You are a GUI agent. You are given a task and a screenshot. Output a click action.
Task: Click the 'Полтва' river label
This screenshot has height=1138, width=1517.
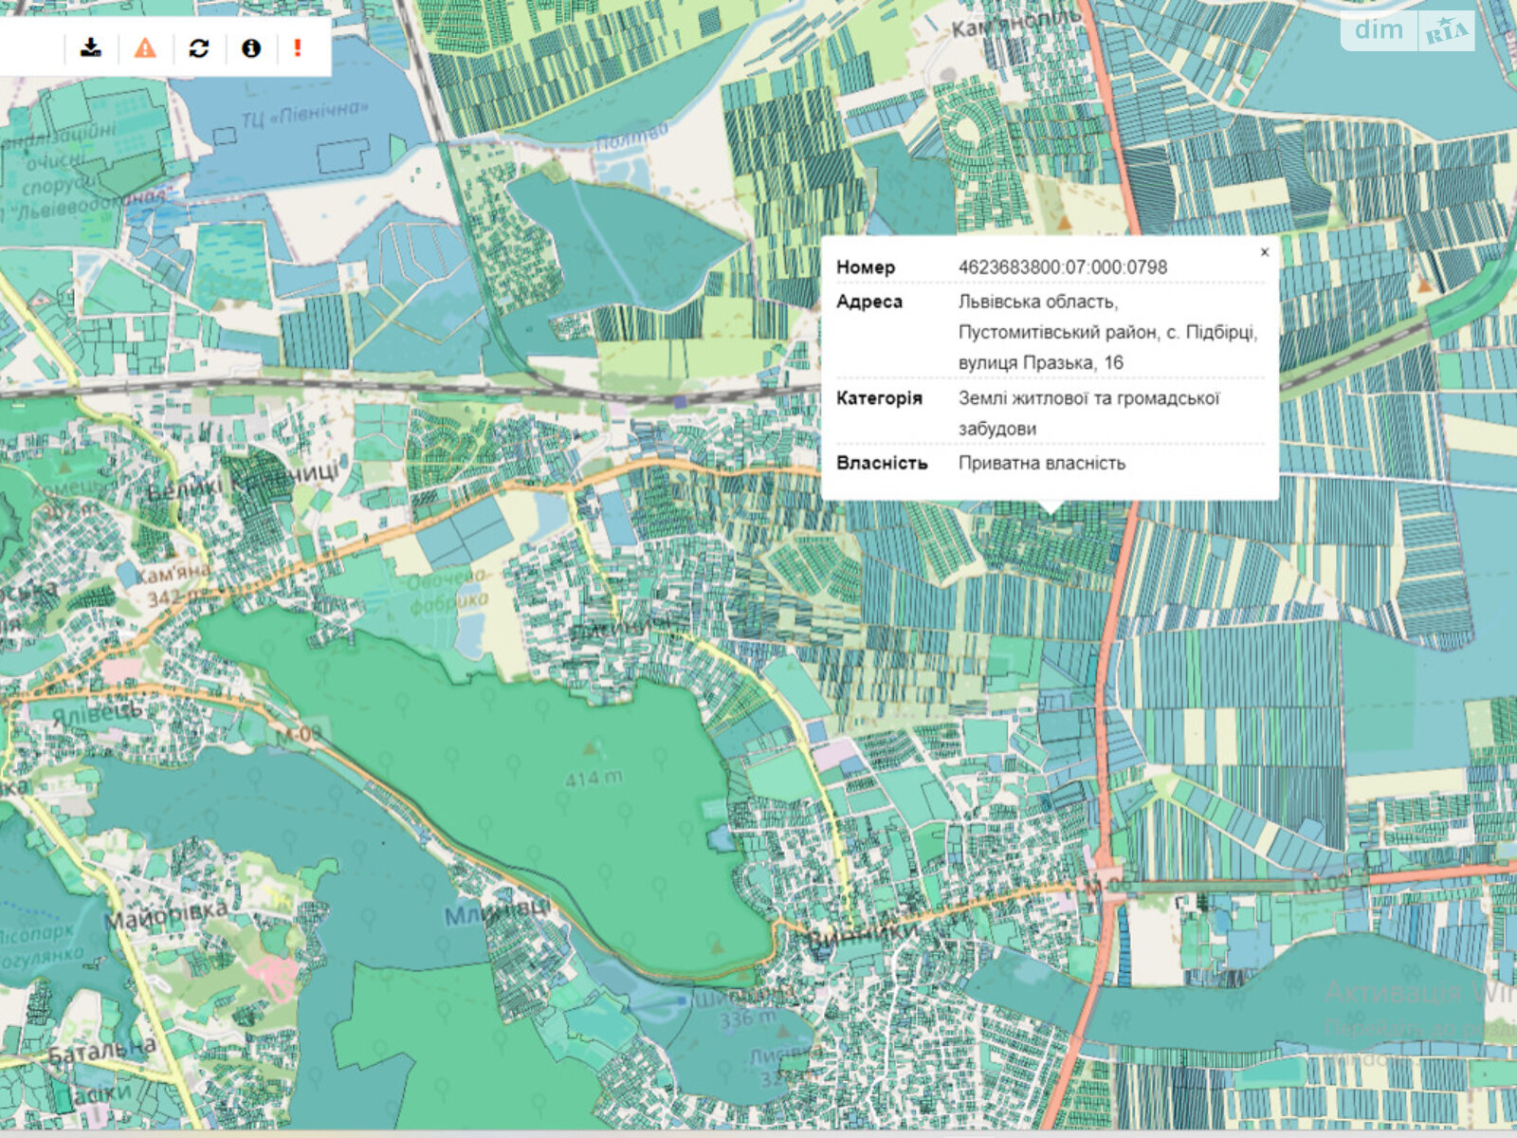pyautogui.click(x=632, y=135)
